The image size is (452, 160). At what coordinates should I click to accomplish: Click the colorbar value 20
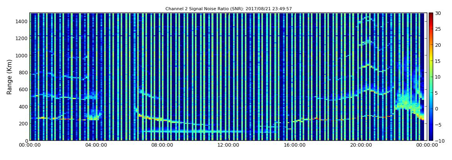tap(438, 45)
